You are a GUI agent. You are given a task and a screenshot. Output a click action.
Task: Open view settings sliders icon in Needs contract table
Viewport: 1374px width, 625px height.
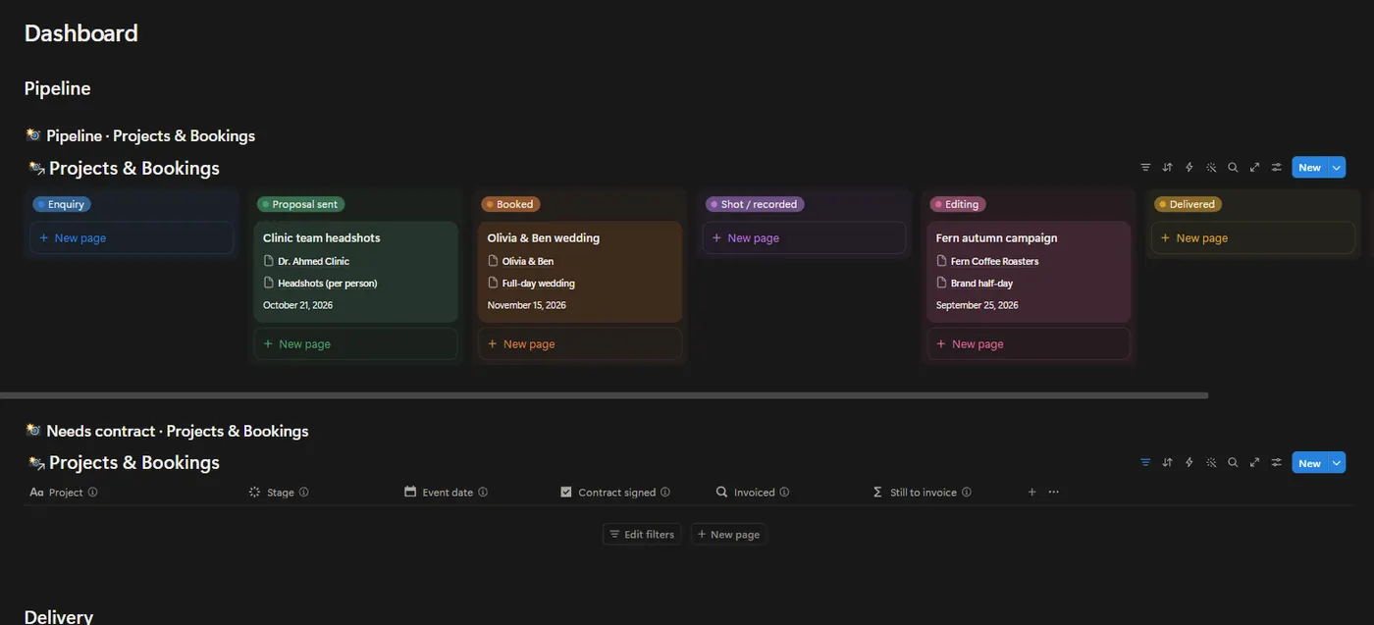(x=1277, y=463)
